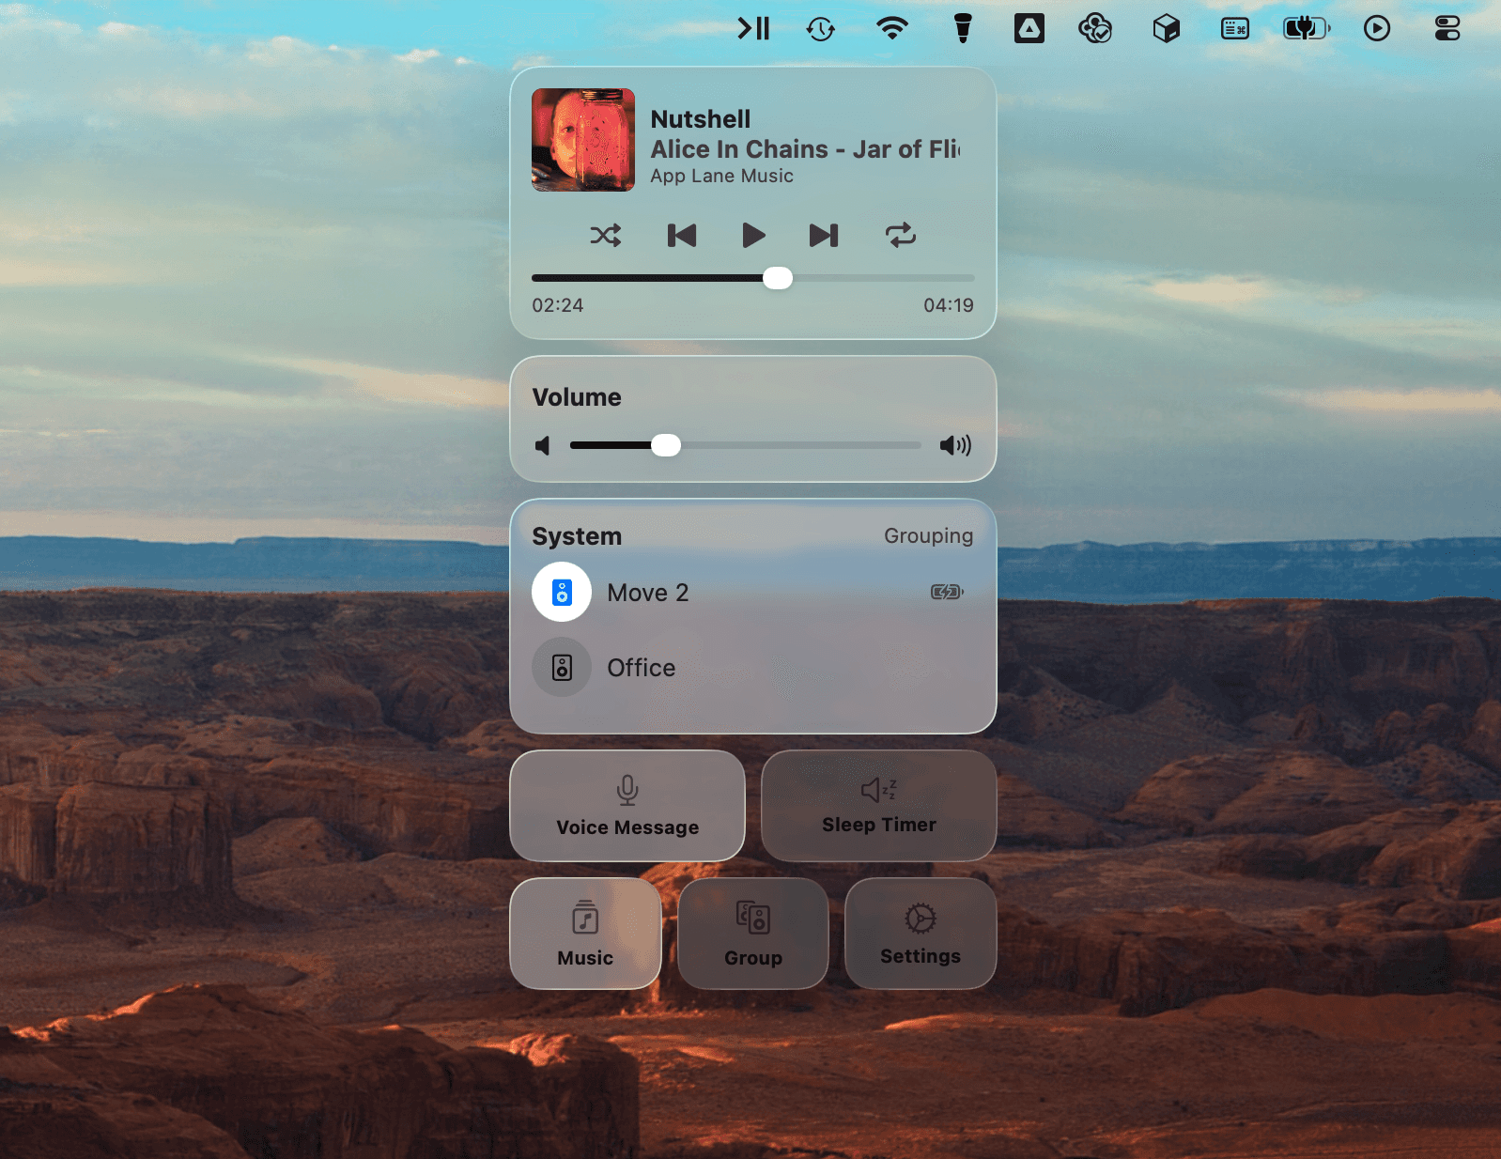This screenshot has width=1501, height=1159.
Task: Open the Music tab
Action: (x=585, y=934)
